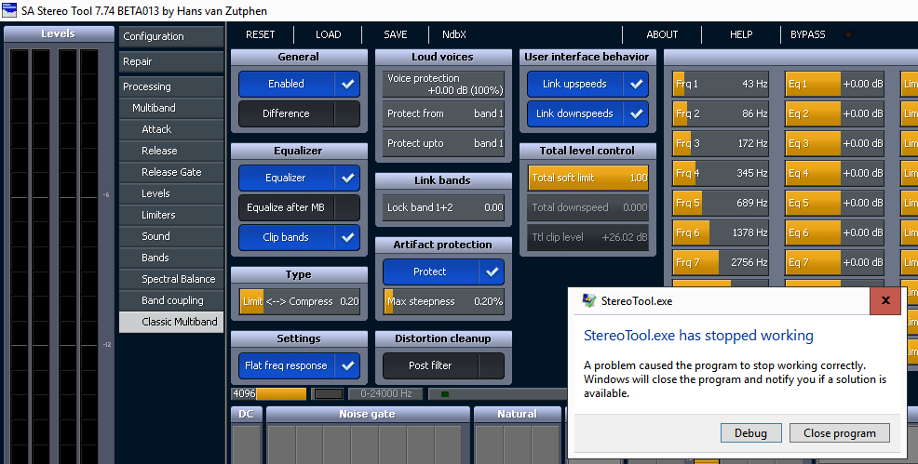This screenshot has width=918, height=464.
Task: Click the BYPASS button
Action: tap(808, 34)
